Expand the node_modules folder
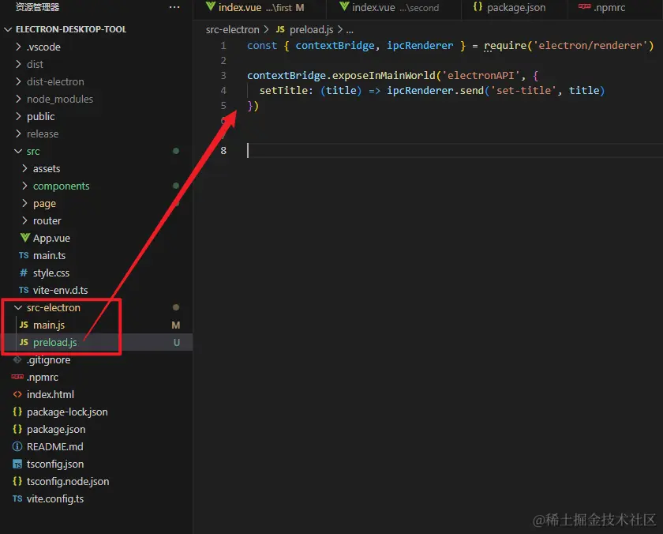The image size is (663, 534). point(18,99)
